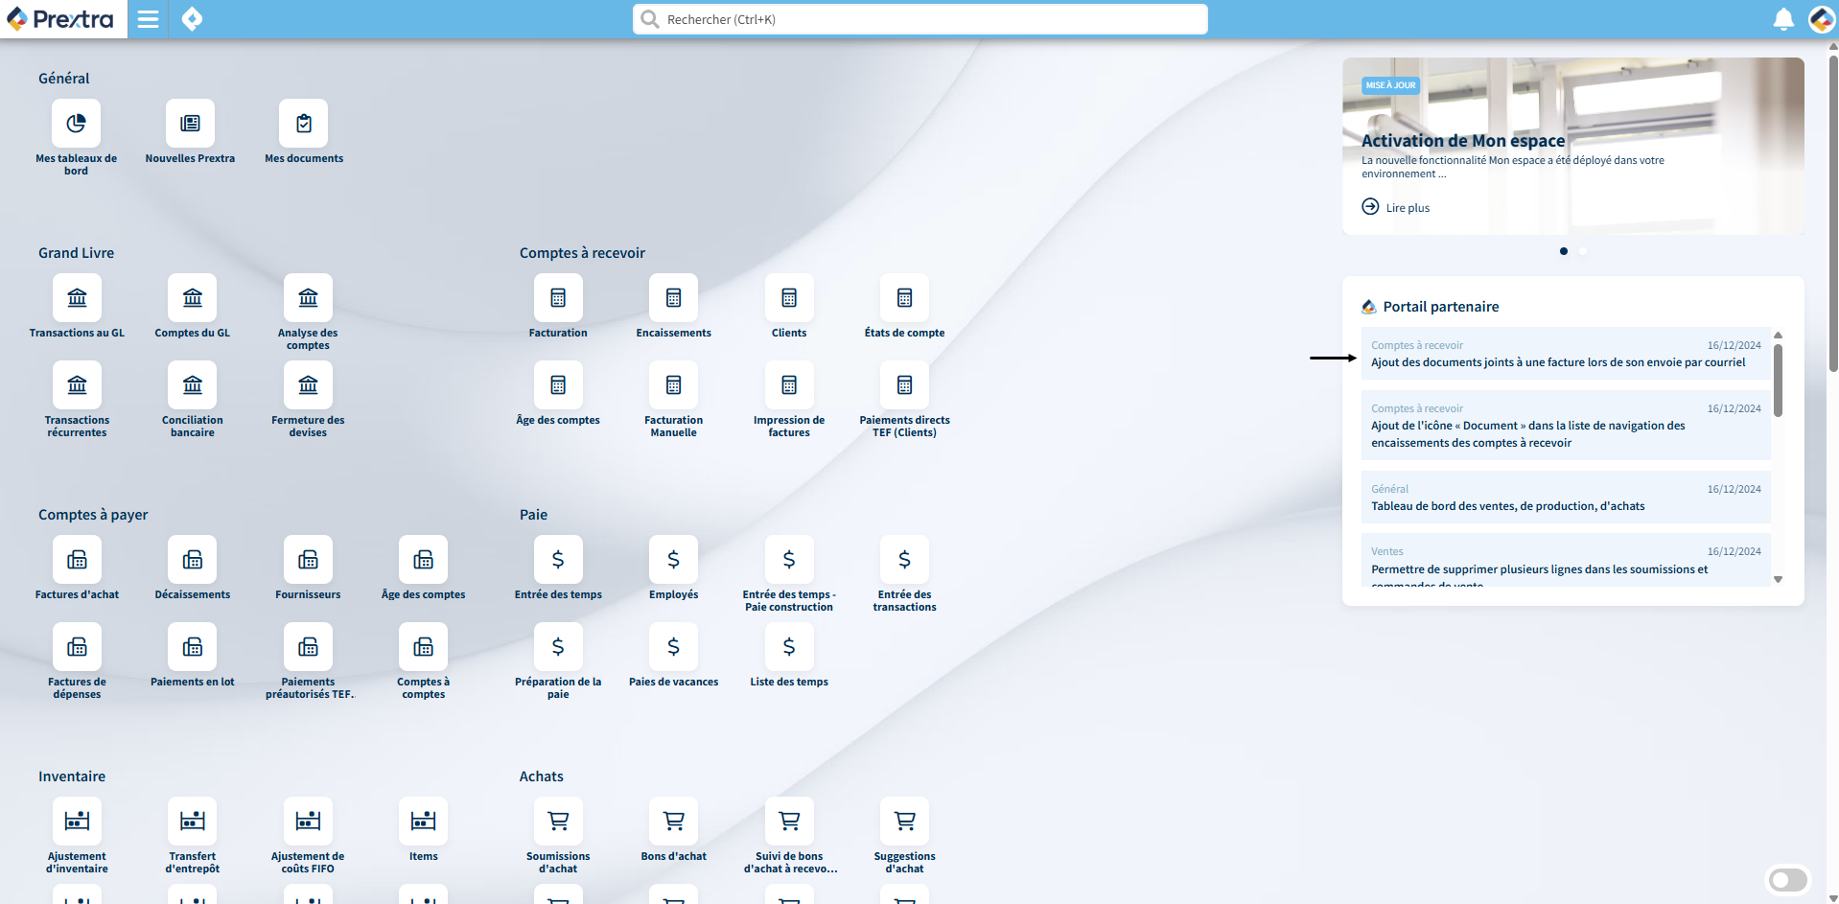The image size is (1839, 904).
Task: Select the second carousel slide dot
Action: [x=1583, y=251]
